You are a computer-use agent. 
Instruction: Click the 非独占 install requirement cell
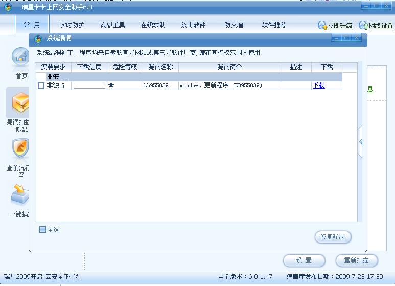click(56, 85)
